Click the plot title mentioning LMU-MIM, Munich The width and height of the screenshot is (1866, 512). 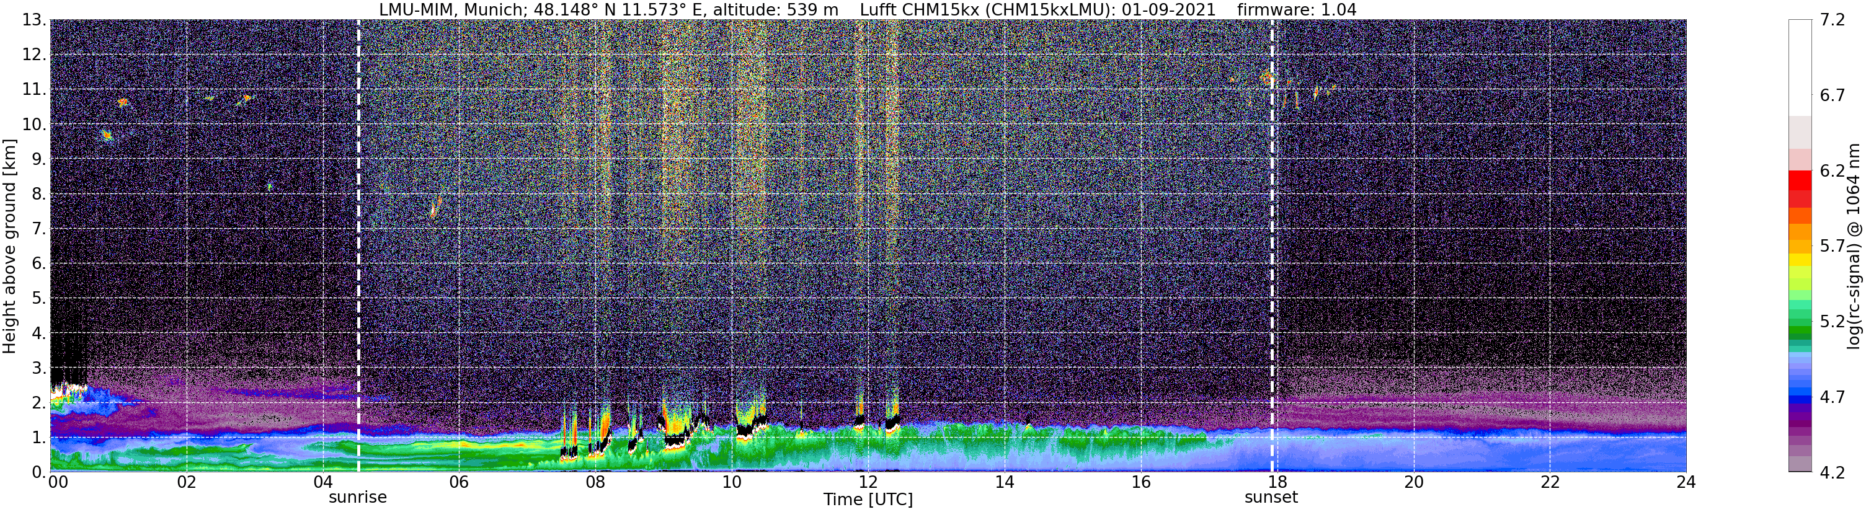(868, 9)
